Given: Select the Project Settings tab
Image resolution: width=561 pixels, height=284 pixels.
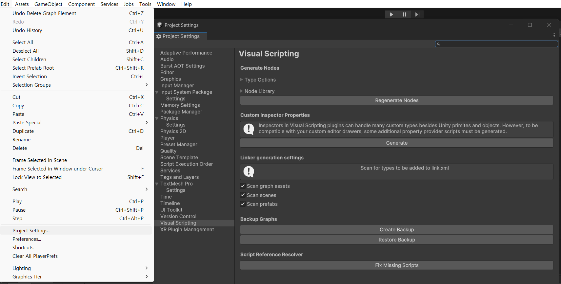Looking at the screenshot, I should [x=181, y=36].
